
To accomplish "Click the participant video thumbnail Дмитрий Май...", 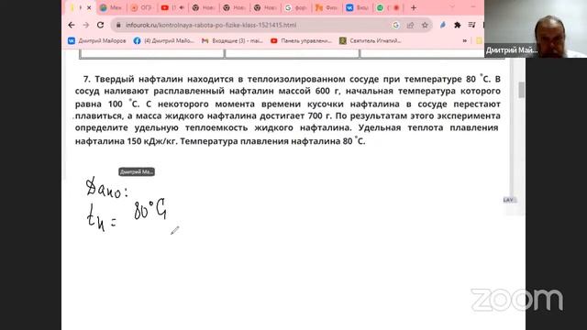I will 536,28.
